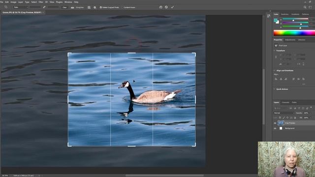Open the search magnifier icon
The height and width of the screenshot is (177, 315).
[x=305, y=7]
